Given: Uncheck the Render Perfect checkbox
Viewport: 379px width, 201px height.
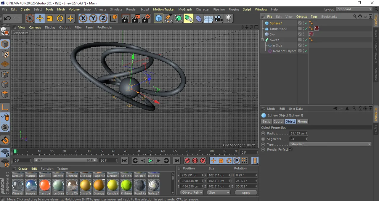Looking at the screenshot, I should [291, 149].
